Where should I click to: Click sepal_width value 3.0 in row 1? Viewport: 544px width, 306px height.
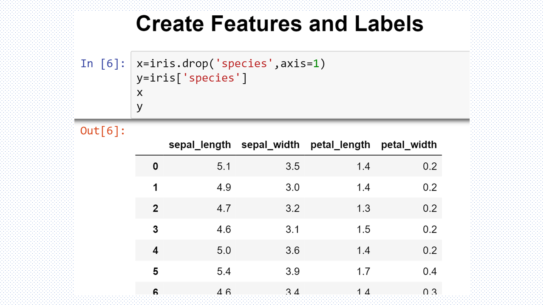click(x=292, y=187)
